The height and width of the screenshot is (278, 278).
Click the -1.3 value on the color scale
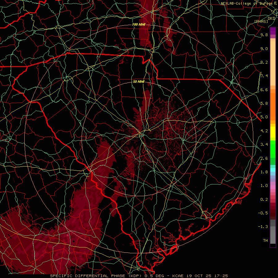[x=263, y=227]
